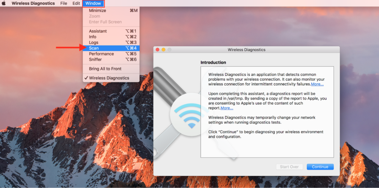
Task: Click the blue Continue button
Action: click(320, 167)
